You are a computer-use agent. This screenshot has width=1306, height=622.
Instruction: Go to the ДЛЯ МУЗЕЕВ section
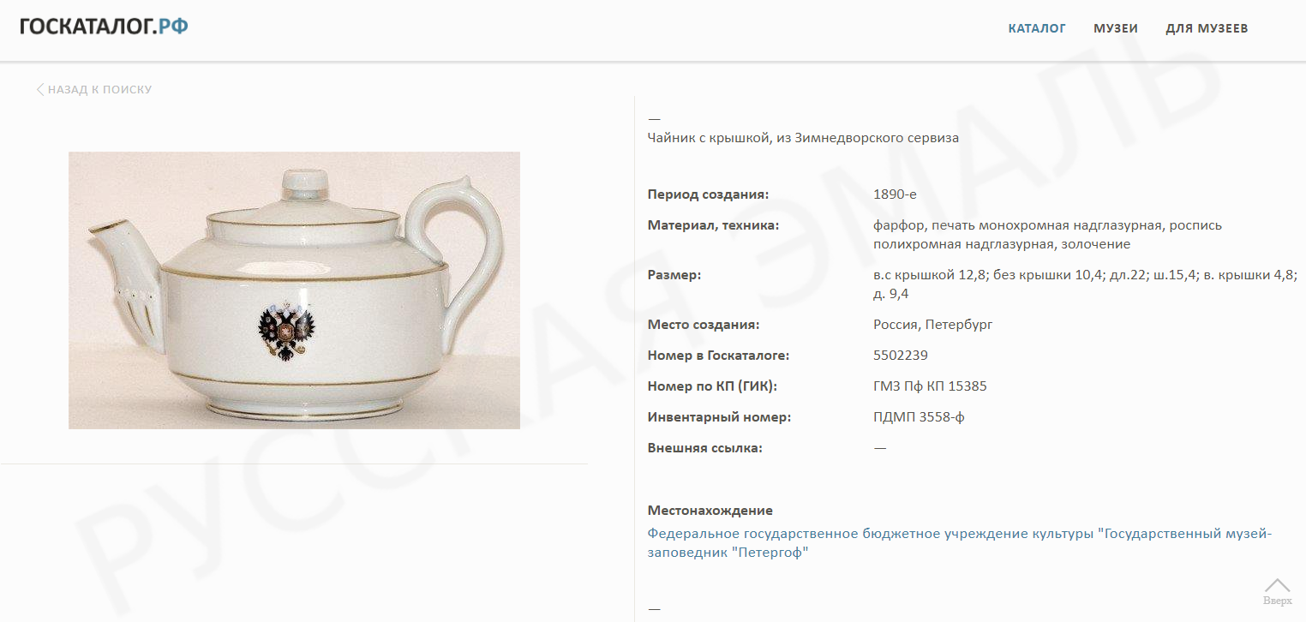coord(1207,28)
